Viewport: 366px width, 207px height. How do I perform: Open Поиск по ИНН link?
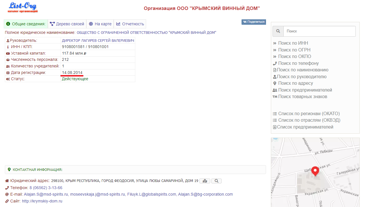[x=293, y=43]
